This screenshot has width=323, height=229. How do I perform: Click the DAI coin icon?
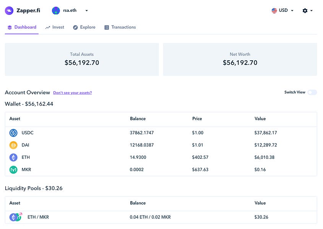pyautogui.click(x=13, y=145)
